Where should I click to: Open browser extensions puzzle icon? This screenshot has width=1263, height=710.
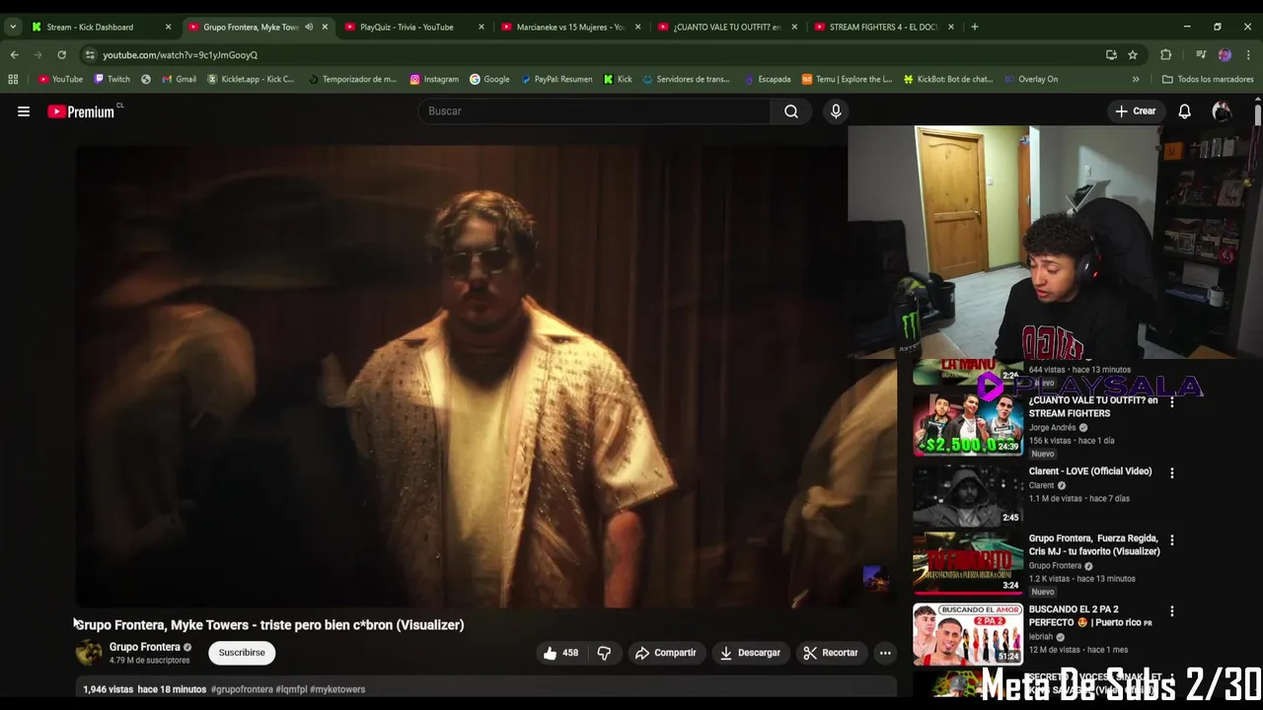1166,55
